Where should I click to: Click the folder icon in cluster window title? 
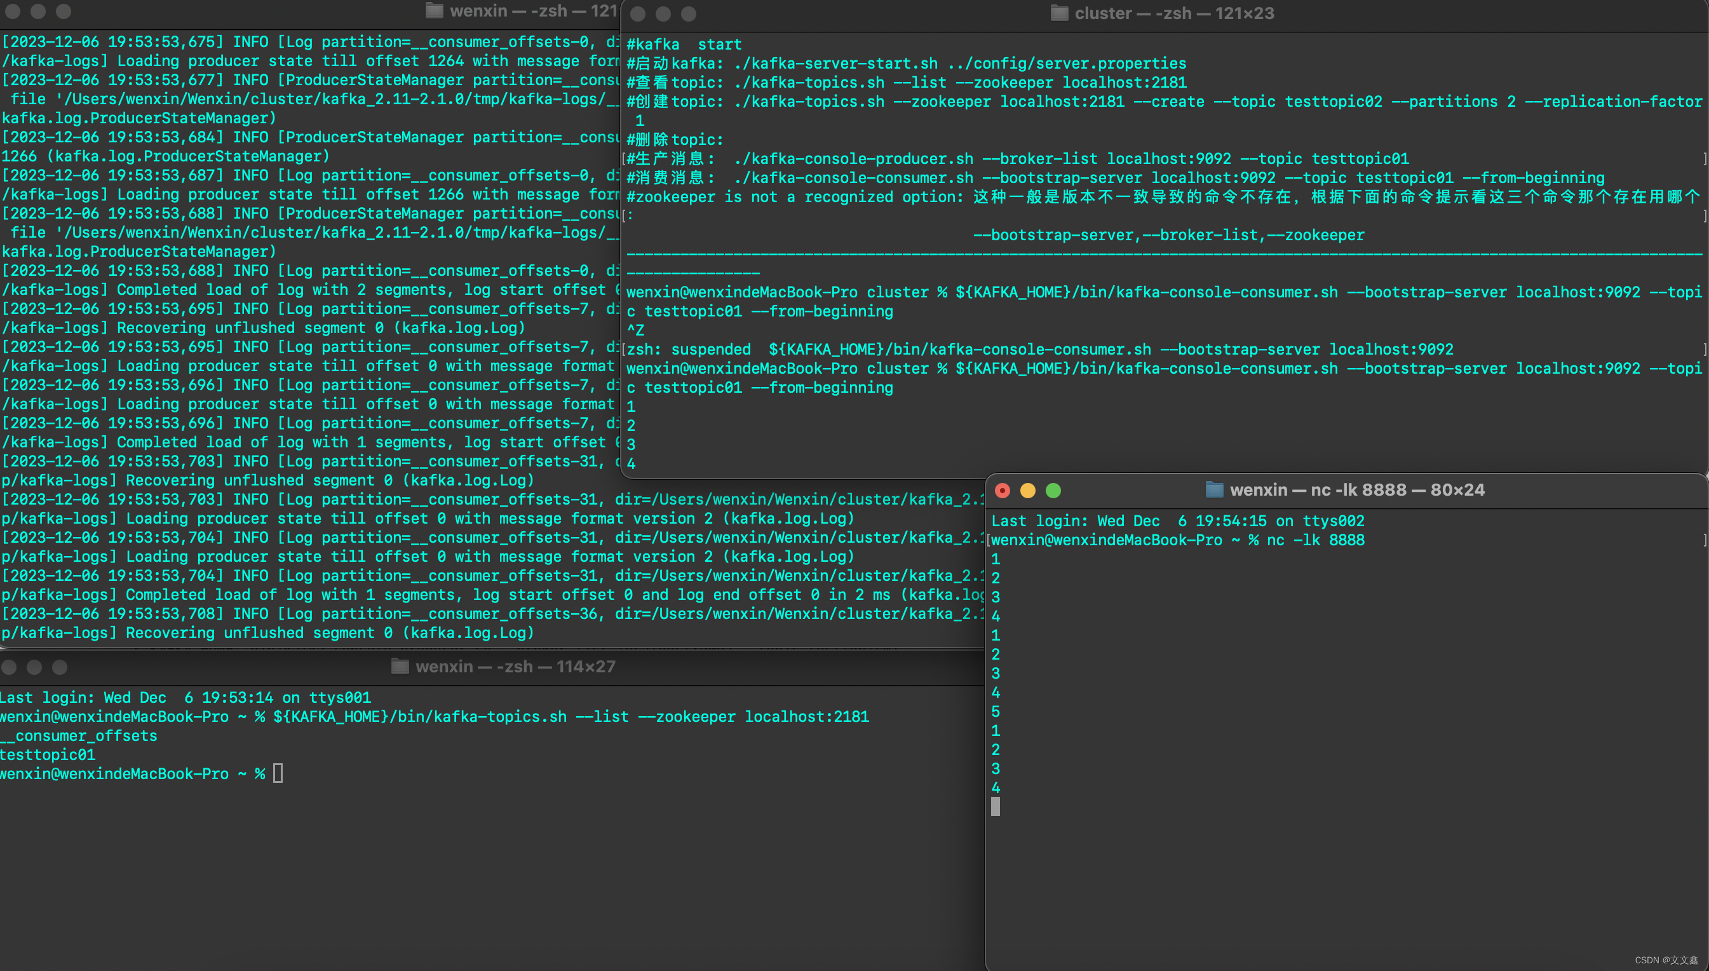[1059, 13]
